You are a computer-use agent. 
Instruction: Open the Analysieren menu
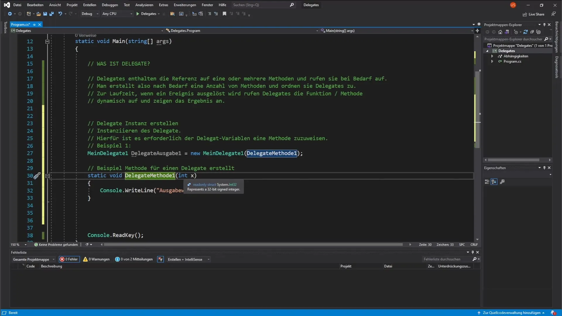[x=144, y=5]
